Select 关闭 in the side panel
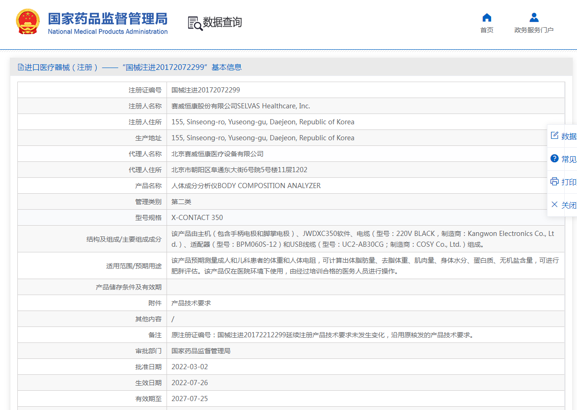 [x=569, y=205]
